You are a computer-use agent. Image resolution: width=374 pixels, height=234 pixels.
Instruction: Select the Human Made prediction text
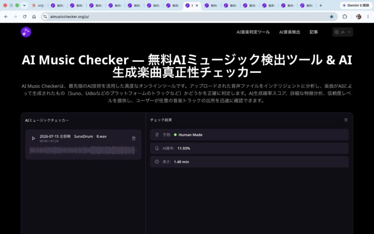click(190, 135)
